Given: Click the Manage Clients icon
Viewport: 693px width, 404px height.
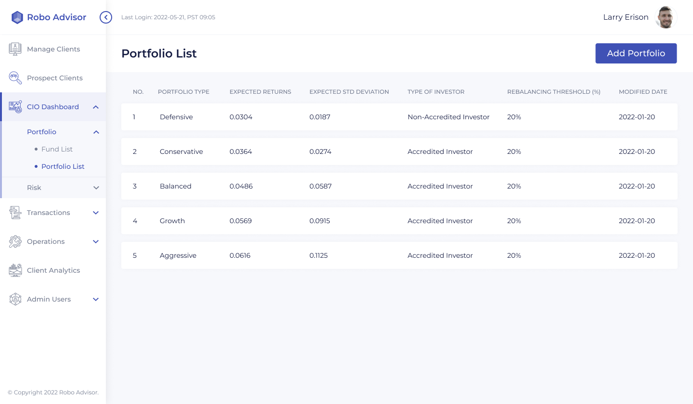Looking at the screenshot, I should (x=15, y=49).
